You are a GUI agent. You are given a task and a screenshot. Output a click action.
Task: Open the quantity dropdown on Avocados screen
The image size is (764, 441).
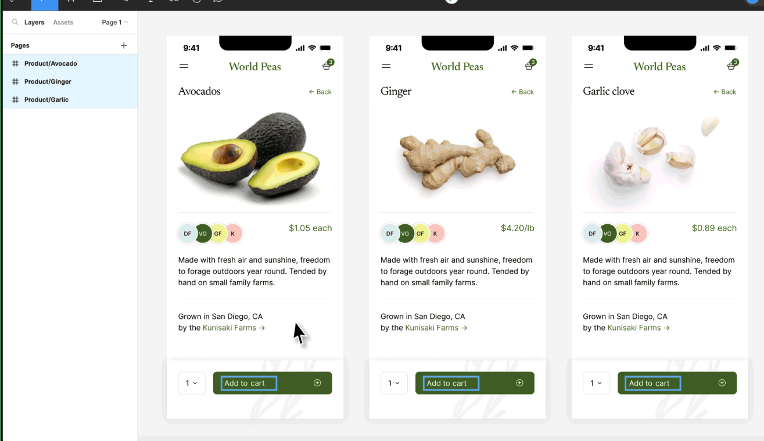coord(191,383)
